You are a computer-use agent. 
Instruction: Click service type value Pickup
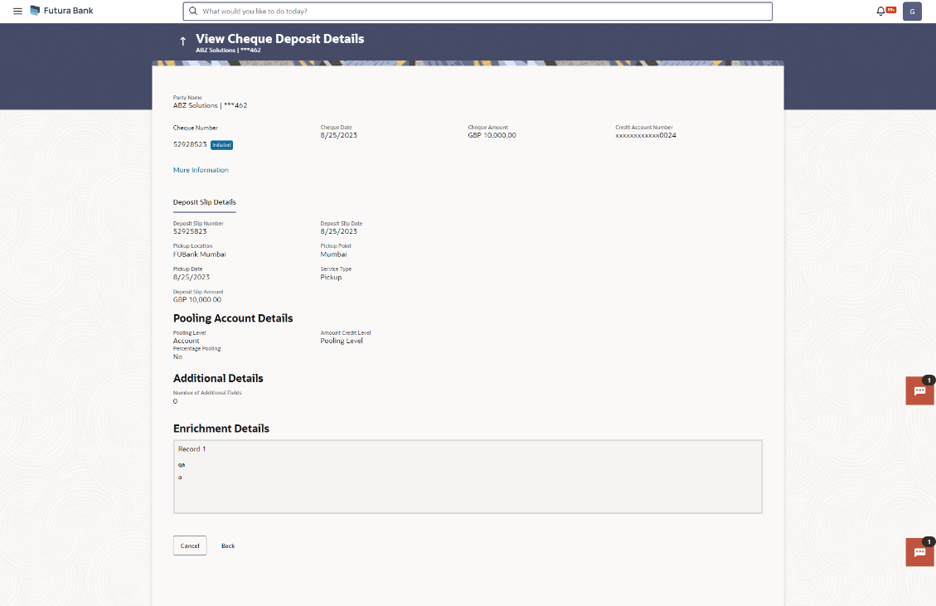(x=331, y=278)
